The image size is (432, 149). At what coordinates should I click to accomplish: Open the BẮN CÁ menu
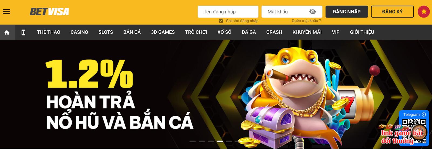click(132, 32)
